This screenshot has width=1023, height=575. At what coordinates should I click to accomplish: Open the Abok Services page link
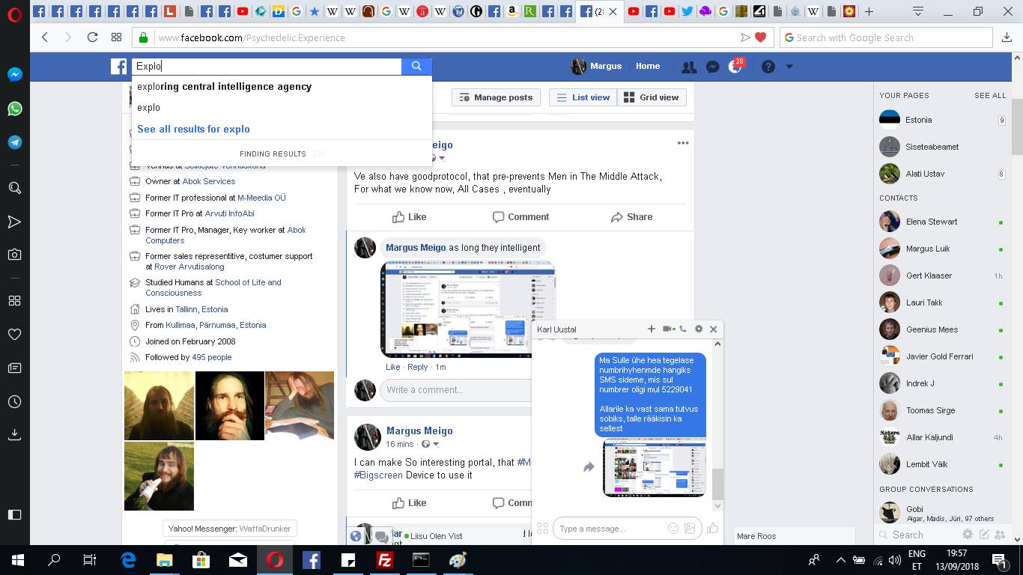click(209, 181)
